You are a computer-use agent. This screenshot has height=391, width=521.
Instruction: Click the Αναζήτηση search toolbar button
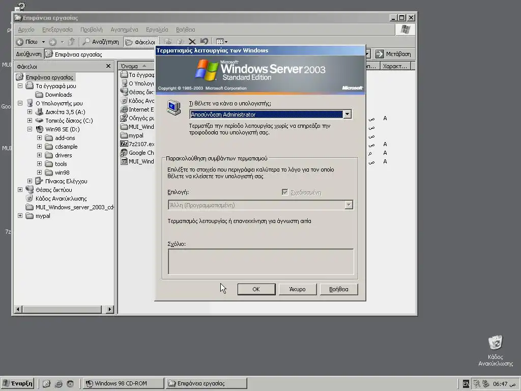pos(101,42)
